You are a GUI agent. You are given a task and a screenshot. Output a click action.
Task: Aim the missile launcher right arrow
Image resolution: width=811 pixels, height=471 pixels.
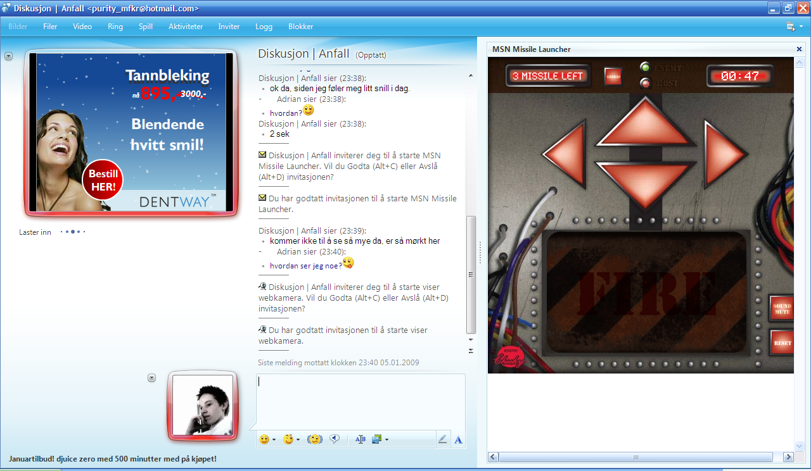point(726,154)
